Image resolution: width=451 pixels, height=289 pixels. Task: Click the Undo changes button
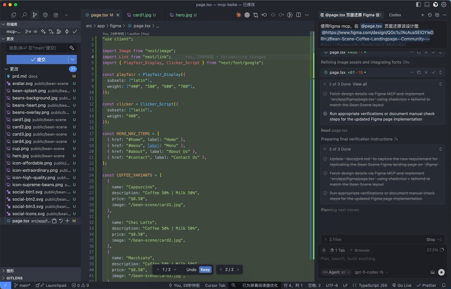191,269
